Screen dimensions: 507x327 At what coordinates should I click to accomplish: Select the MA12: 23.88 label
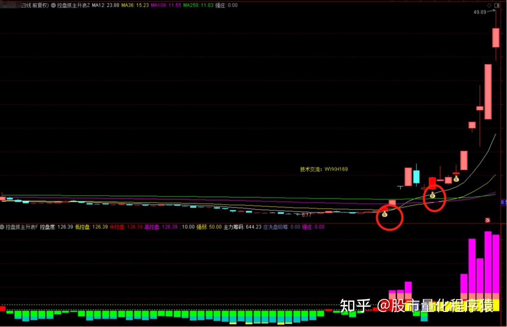(105, 5)
